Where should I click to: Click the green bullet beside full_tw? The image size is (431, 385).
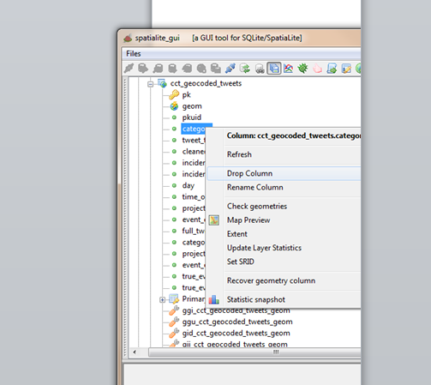174,231
